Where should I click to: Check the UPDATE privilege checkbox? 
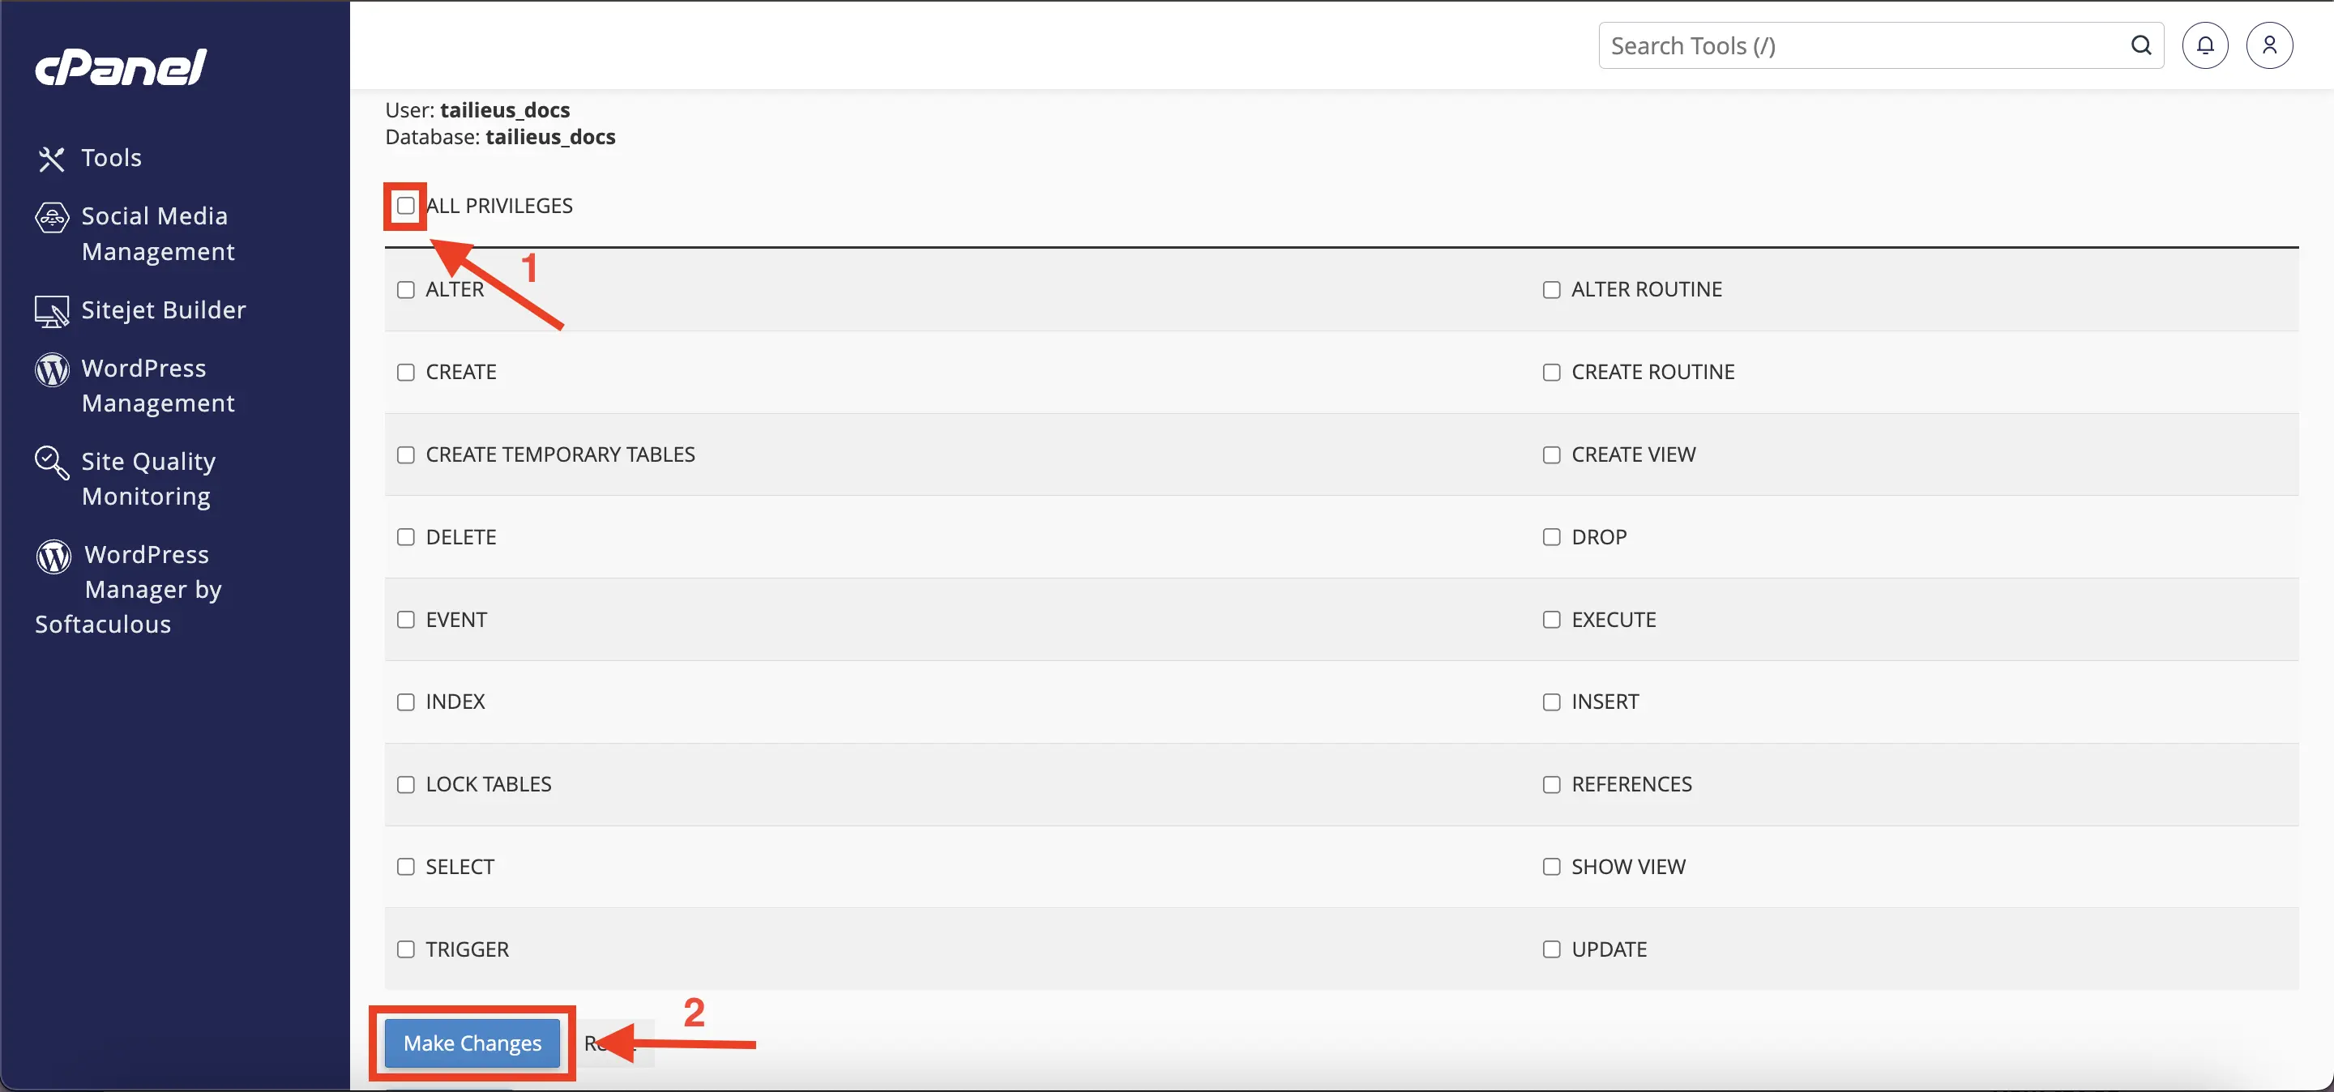pos(1551,949)
